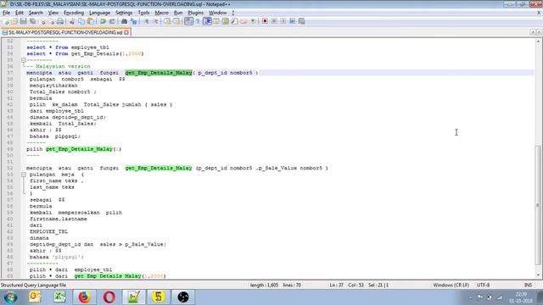The height and width of the screenshot is (305, 543).
Task: Open the File menu
Action: 6,13
